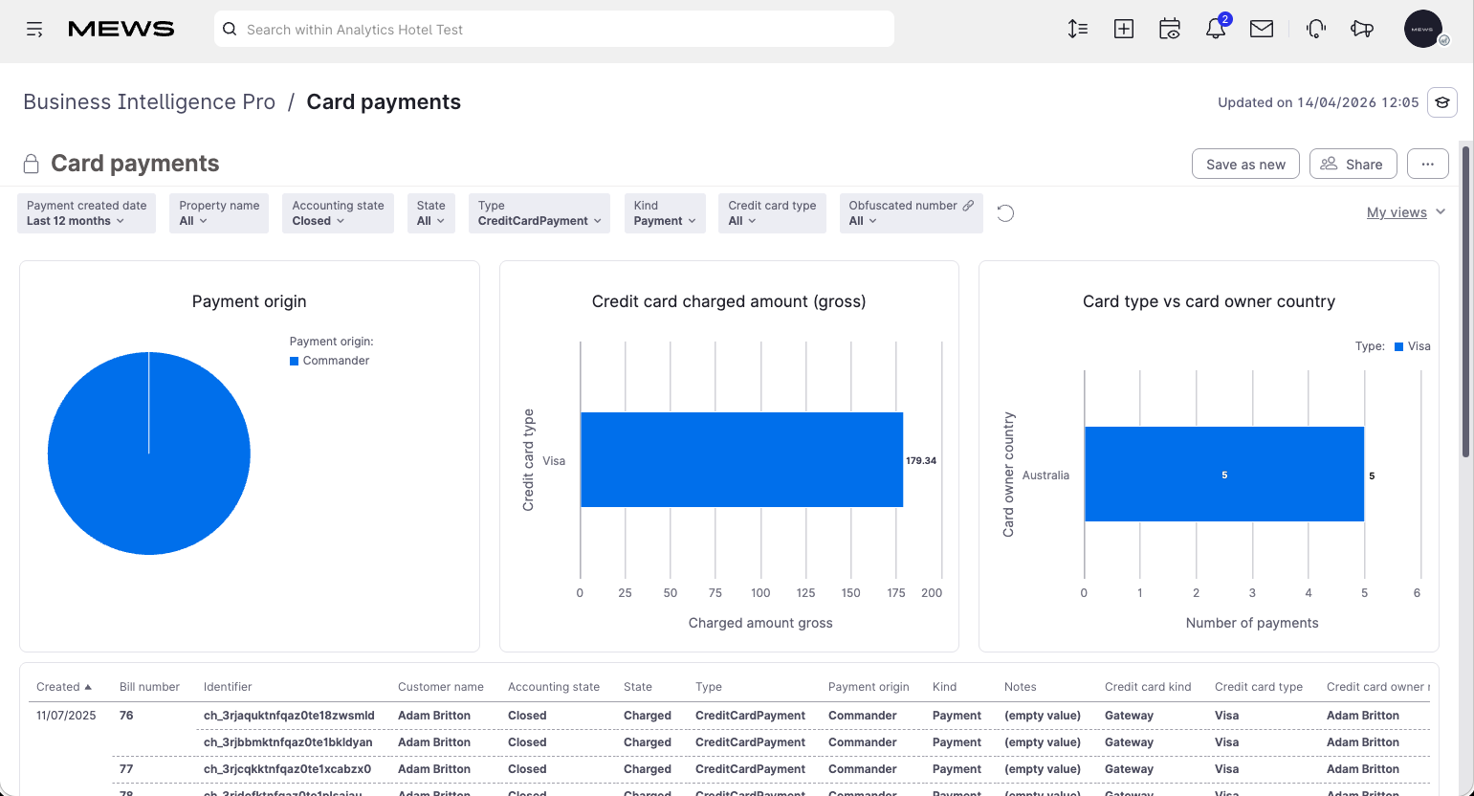Click the link icon on Obfuscated number

pyautogui.click(x=968, y=206)
